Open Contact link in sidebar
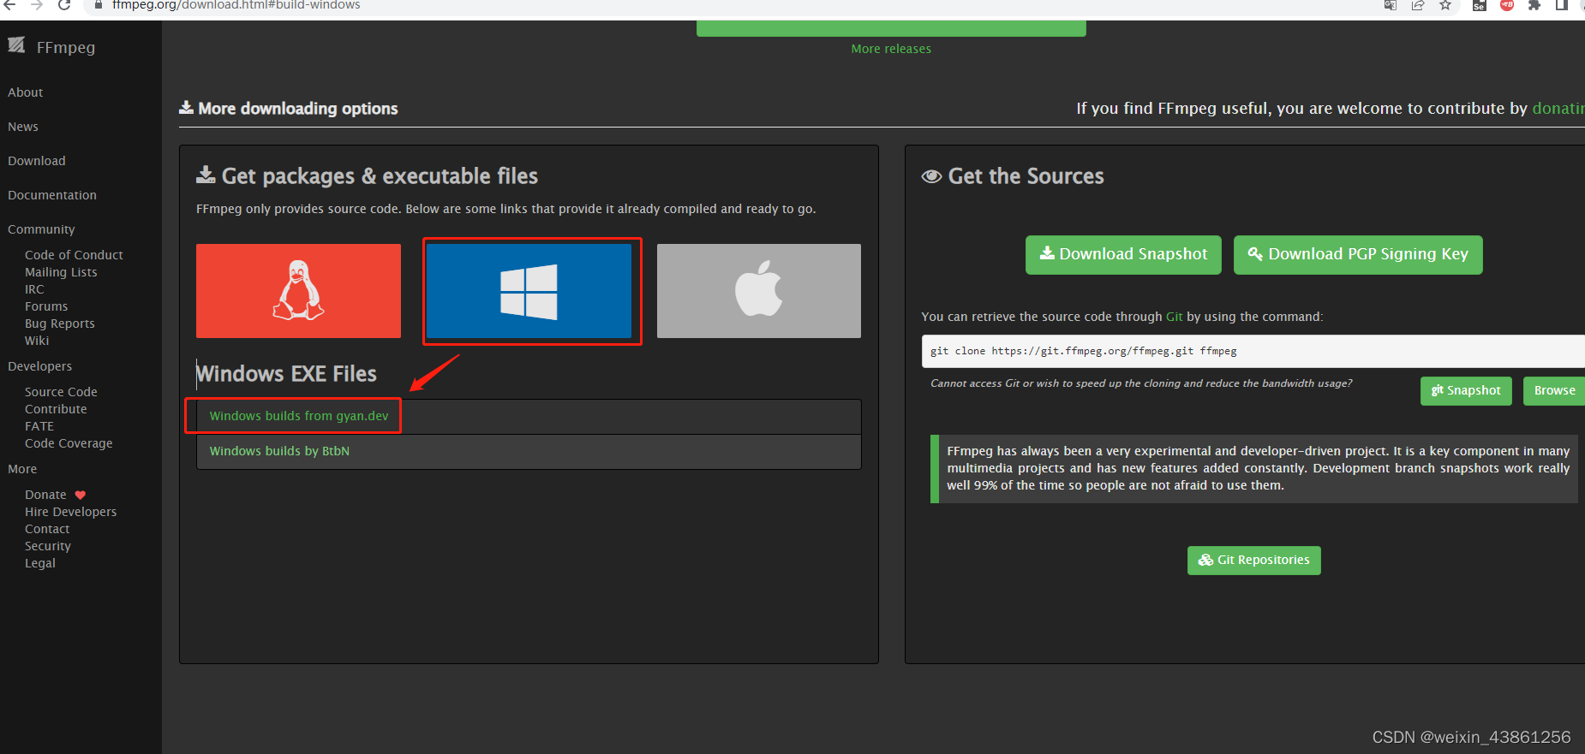The image size is (1585, 754). pyautogui.click(x=47, y=529)
